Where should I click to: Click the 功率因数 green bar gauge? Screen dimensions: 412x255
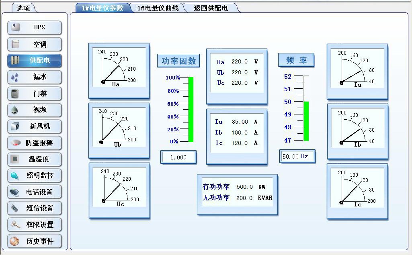click(x=191, y=110)
